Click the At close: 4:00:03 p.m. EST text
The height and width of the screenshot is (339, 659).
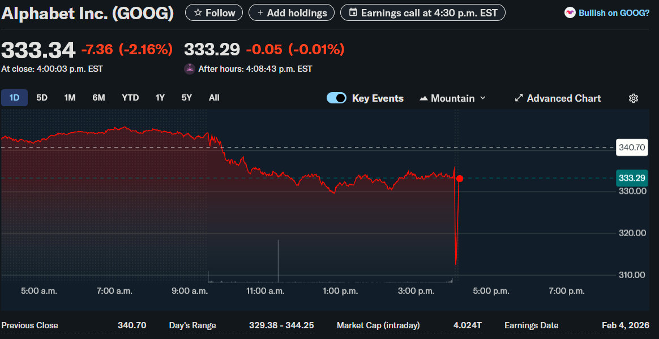point(52,69)
